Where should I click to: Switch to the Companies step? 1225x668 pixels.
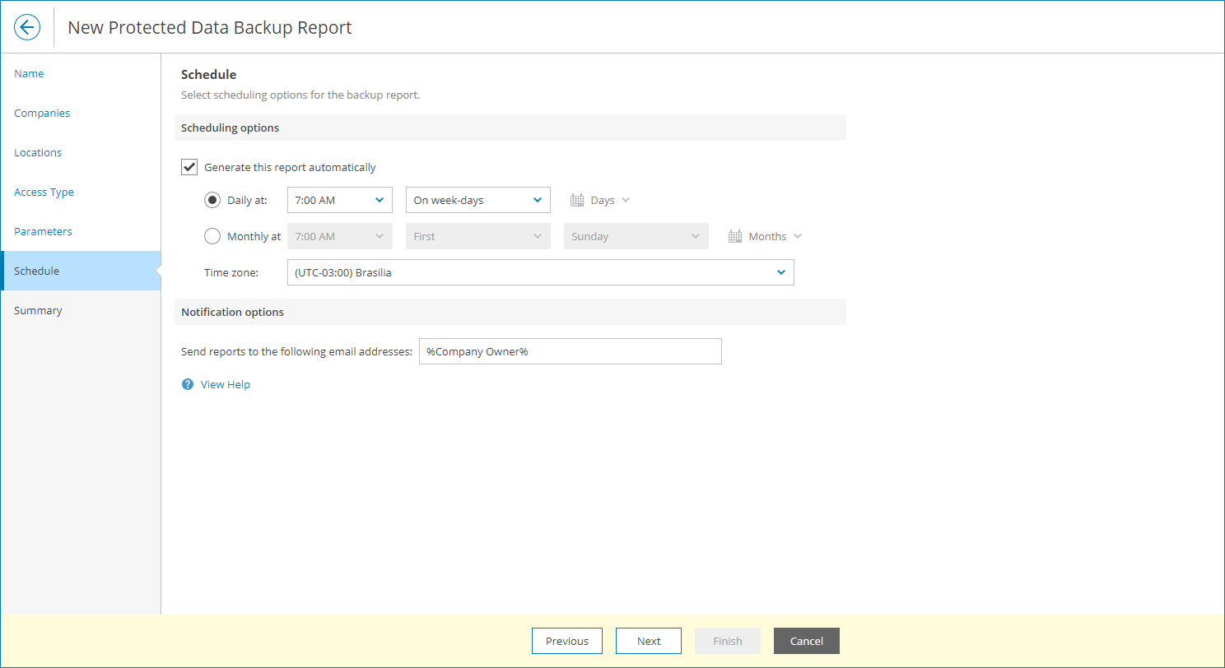click(x=42, y=113)
